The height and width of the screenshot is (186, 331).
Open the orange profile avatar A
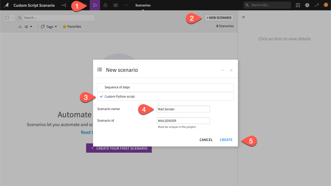click(x=326, y=4)
